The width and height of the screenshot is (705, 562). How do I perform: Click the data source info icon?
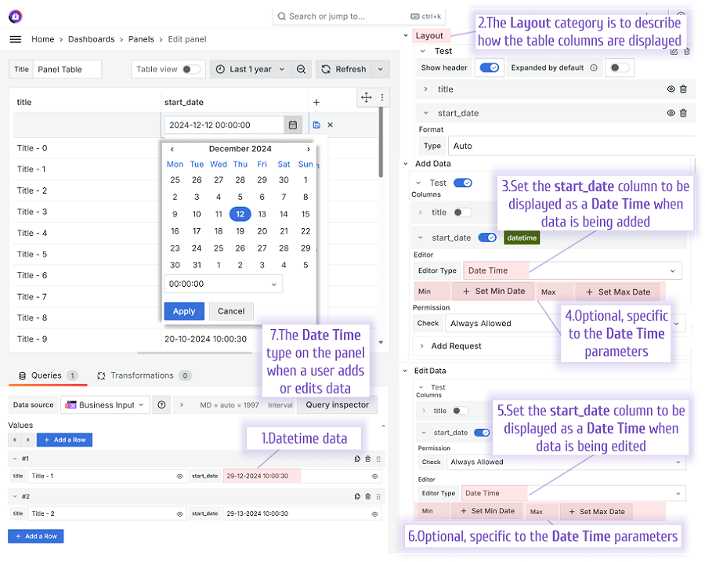point(162,405)
